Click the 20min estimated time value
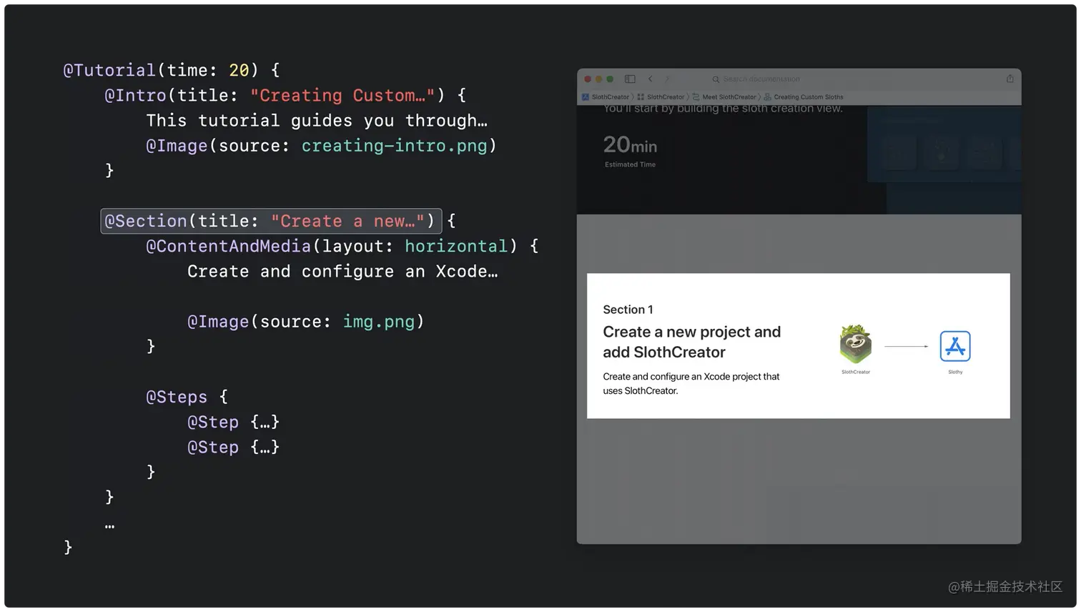Image resolution: width=1081 pixels, height=612 pixels. (630, 145)
